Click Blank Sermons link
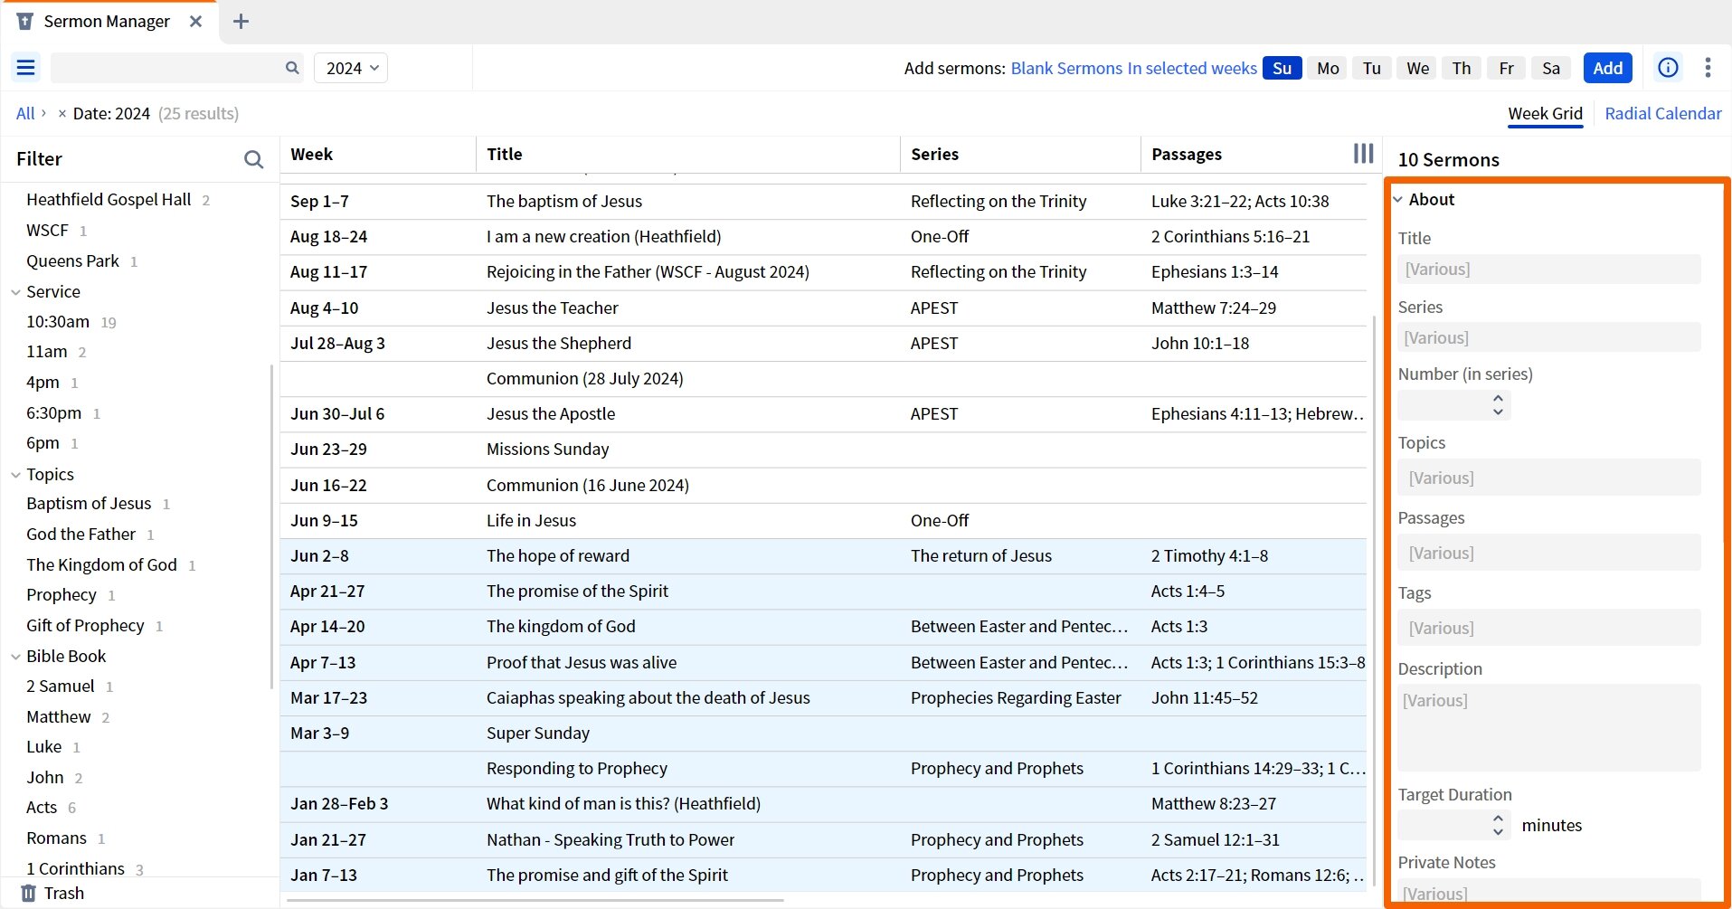The width and height of the screenshot is (1732, 909). pyautogui.click(x=1066, y=69)
